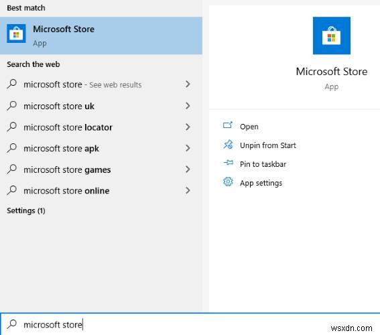
Task: Click the large Microsoft Store tile icon
Action: pyautogui.click(x=331, y=36)
